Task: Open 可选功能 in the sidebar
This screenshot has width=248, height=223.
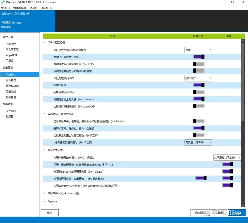Action: (11, 91)
